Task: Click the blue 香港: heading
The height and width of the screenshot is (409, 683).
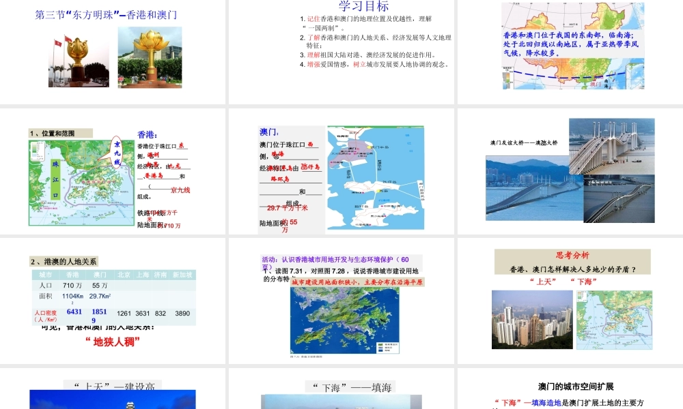Action: point(148,135)
